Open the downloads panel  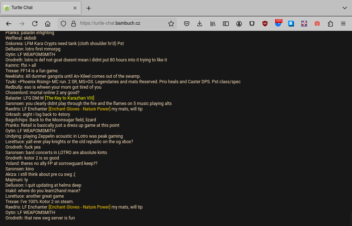point(200,24)
